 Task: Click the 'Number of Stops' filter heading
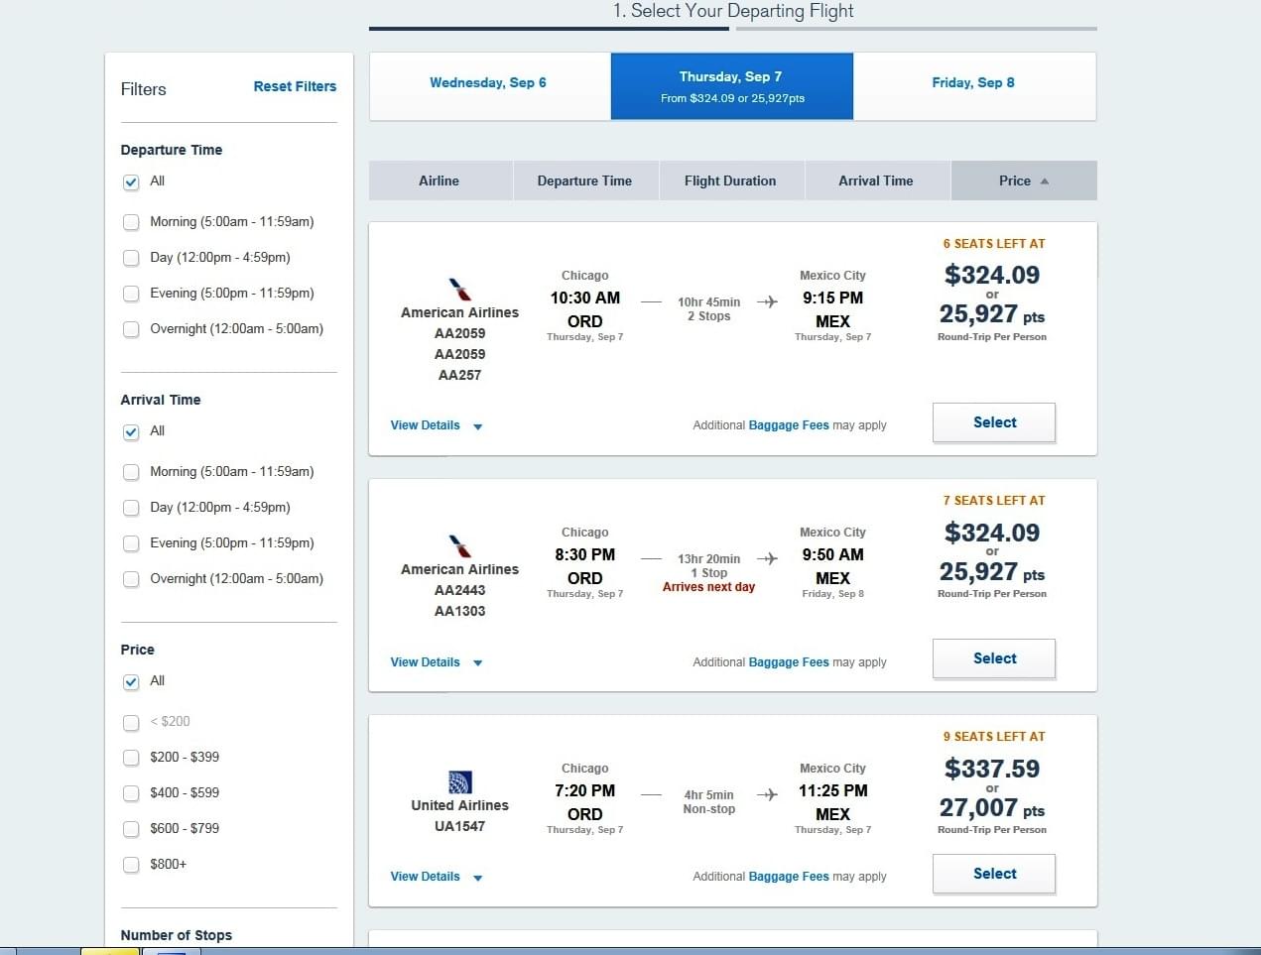[177, 935]
